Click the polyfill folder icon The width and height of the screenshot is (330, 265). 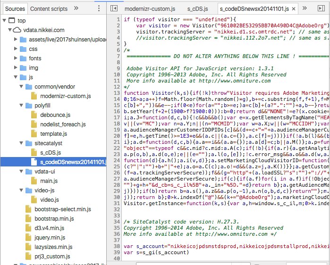29,106
